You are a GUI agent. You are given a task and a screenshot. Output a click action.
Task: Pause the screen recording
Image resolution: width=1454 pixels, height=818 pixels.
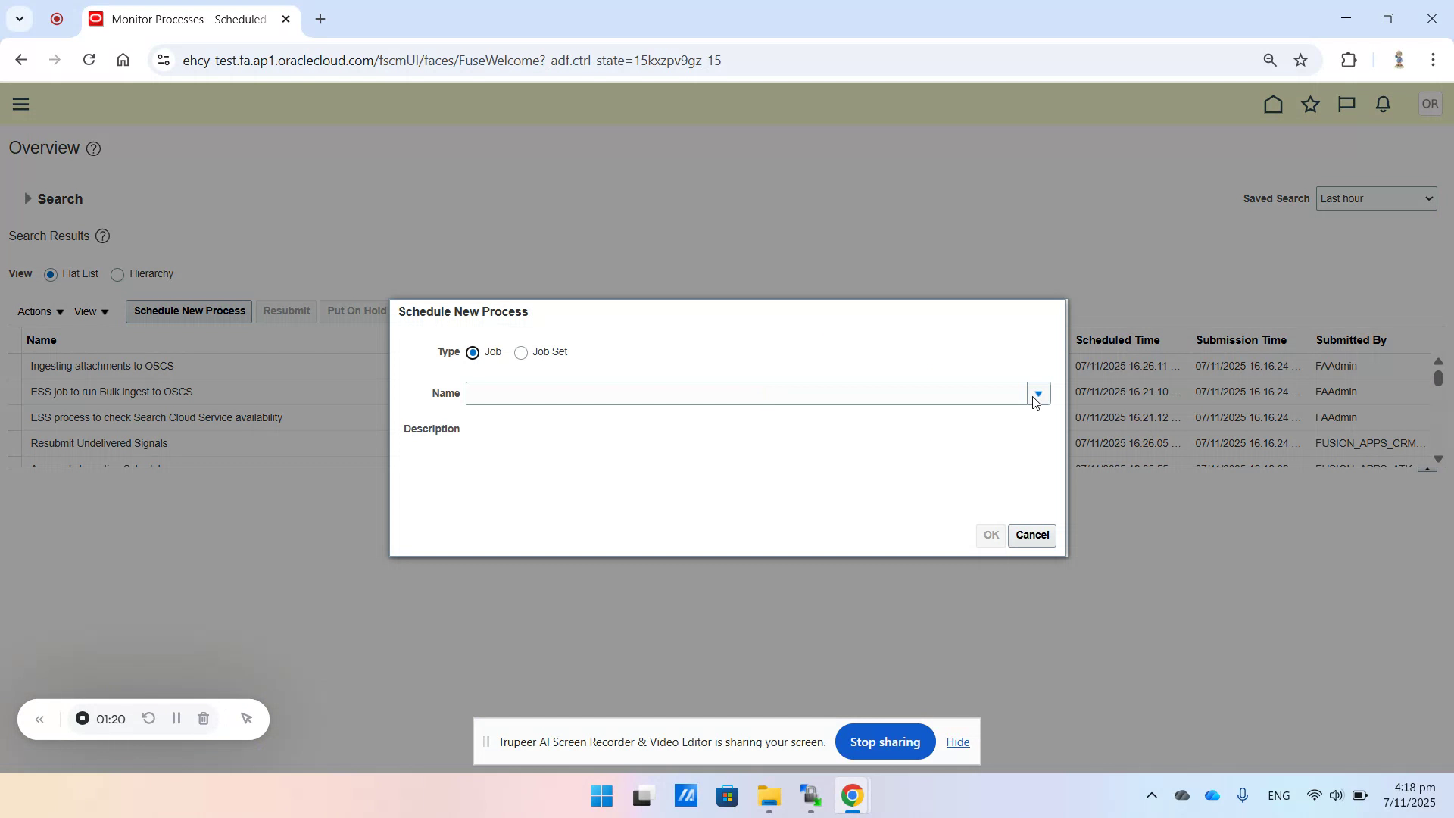point(176,718)
